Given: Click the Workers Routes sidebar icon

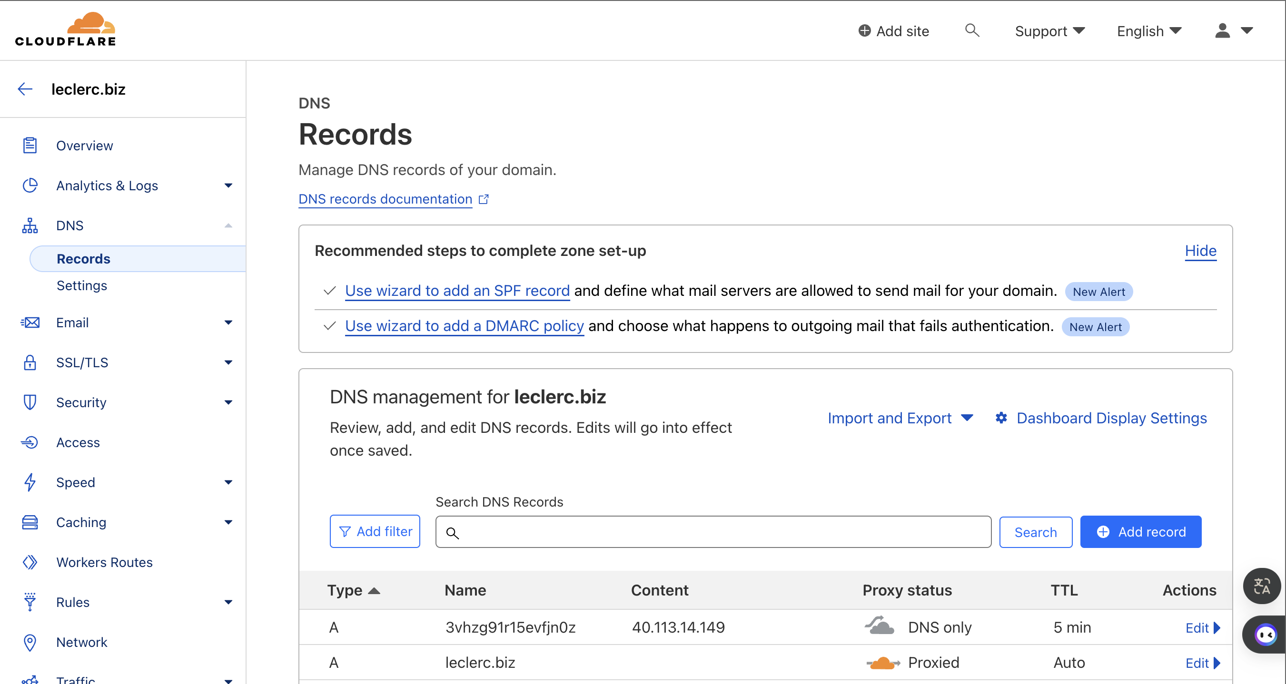Looking at the screenshot, I should pyautogui.click(x=30, y=562).
